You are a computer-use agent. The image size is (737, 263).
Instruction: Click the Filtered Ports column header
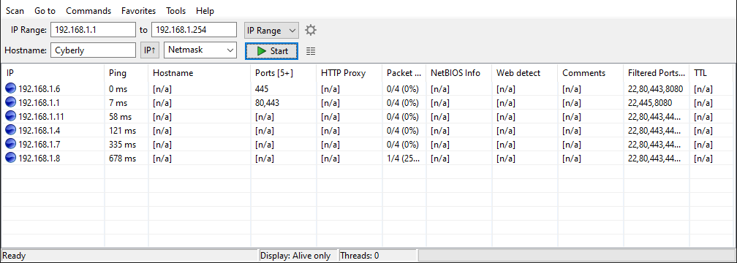coord(657,73)
